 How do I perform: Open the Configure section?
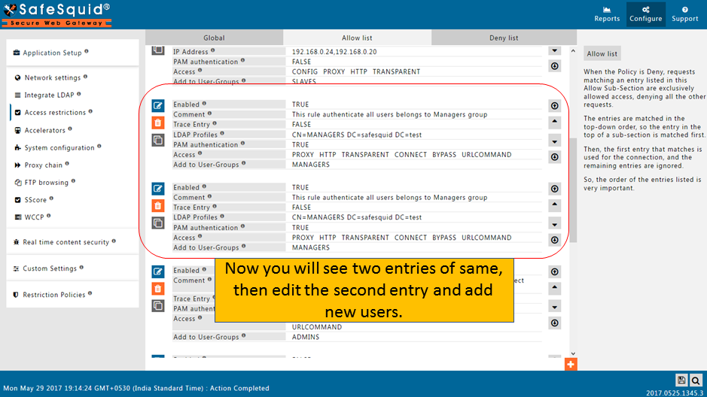pos(646,14)
